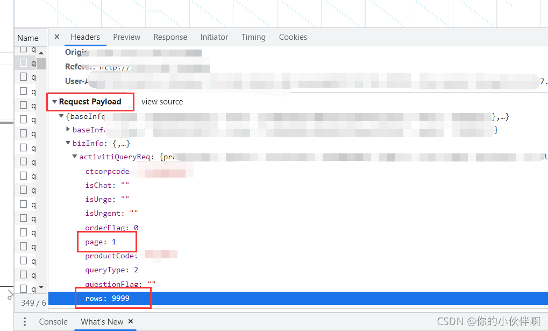Click the request list scrollbar thumb
The image size is (548, 331).
point(41,64)
